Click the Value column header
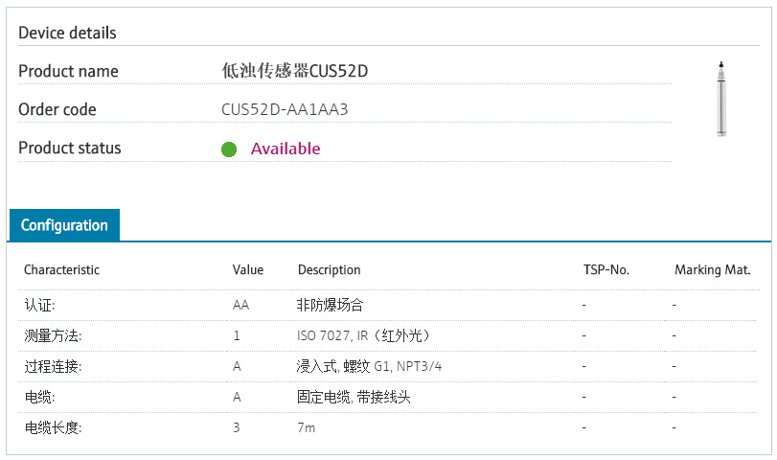The image size is (777, 460). pos(247,270)
